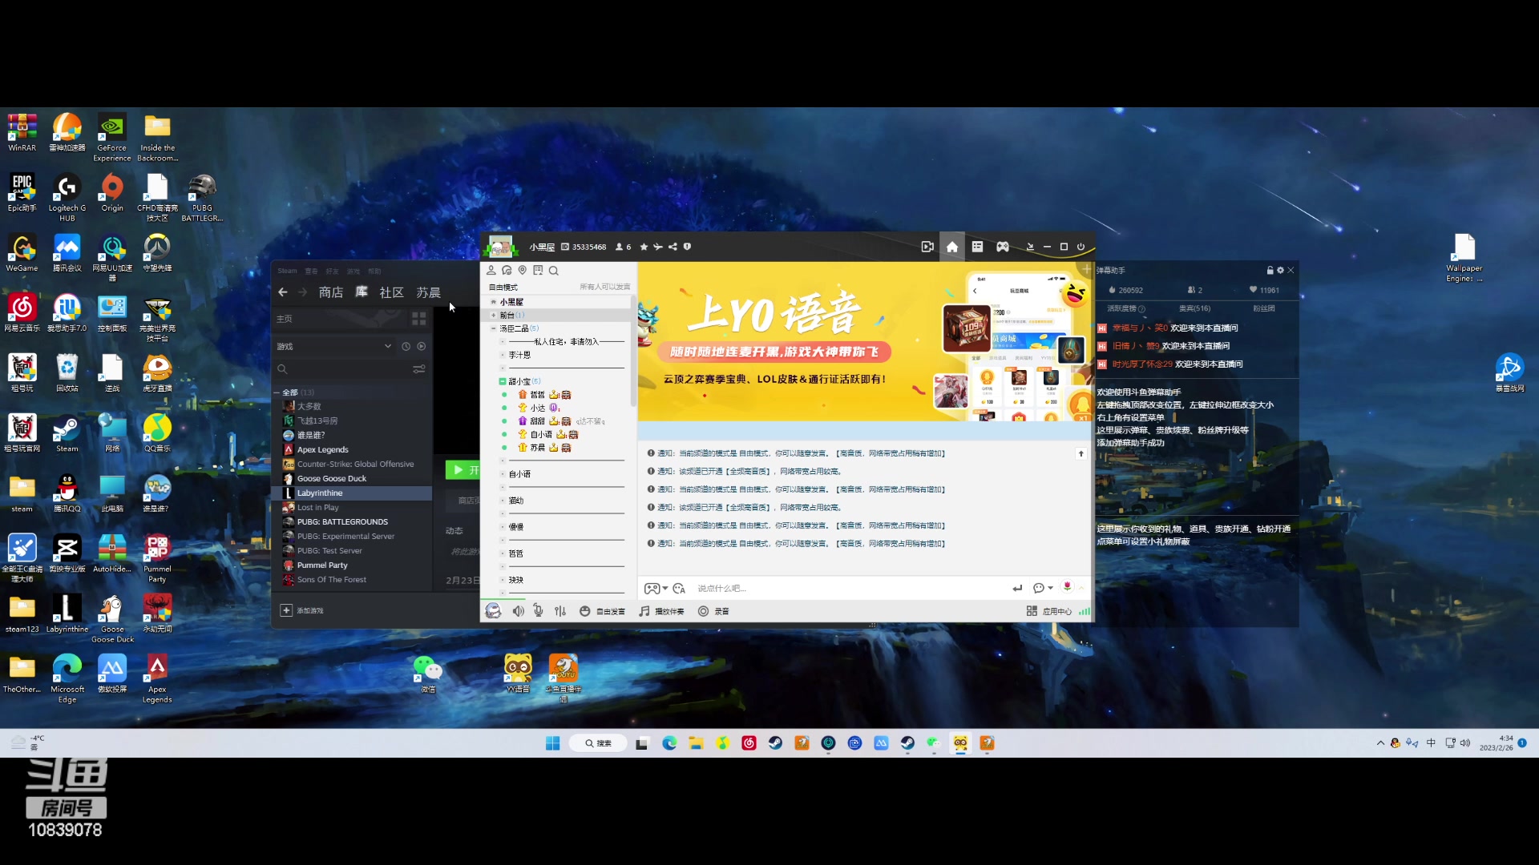Open the list panel icon in YY title bar

pos(977,247)
